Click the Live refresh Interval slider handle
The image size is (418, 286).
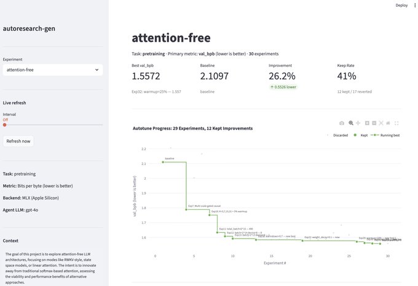(x=4, y=125)
